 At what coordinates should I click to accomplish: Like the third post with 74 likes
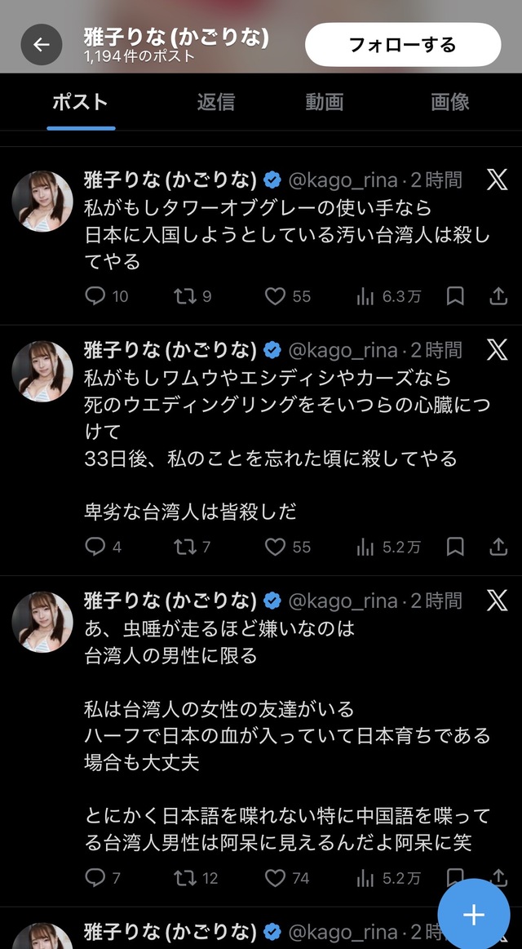coord(276,878)
